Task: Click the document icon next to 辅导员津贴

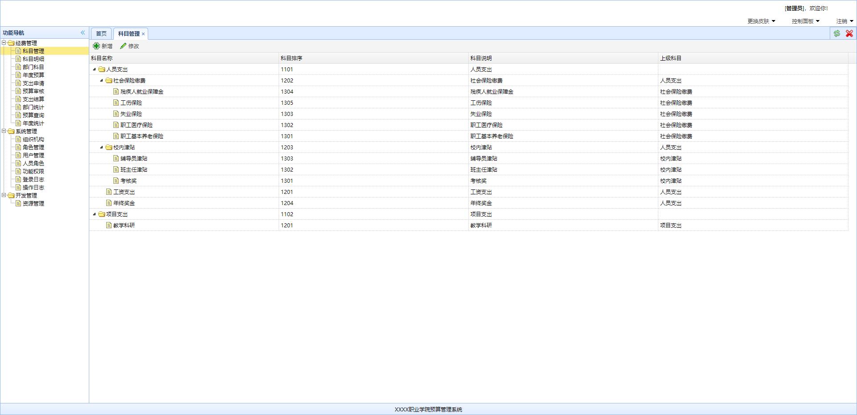Action: click(x=116, y=158)
